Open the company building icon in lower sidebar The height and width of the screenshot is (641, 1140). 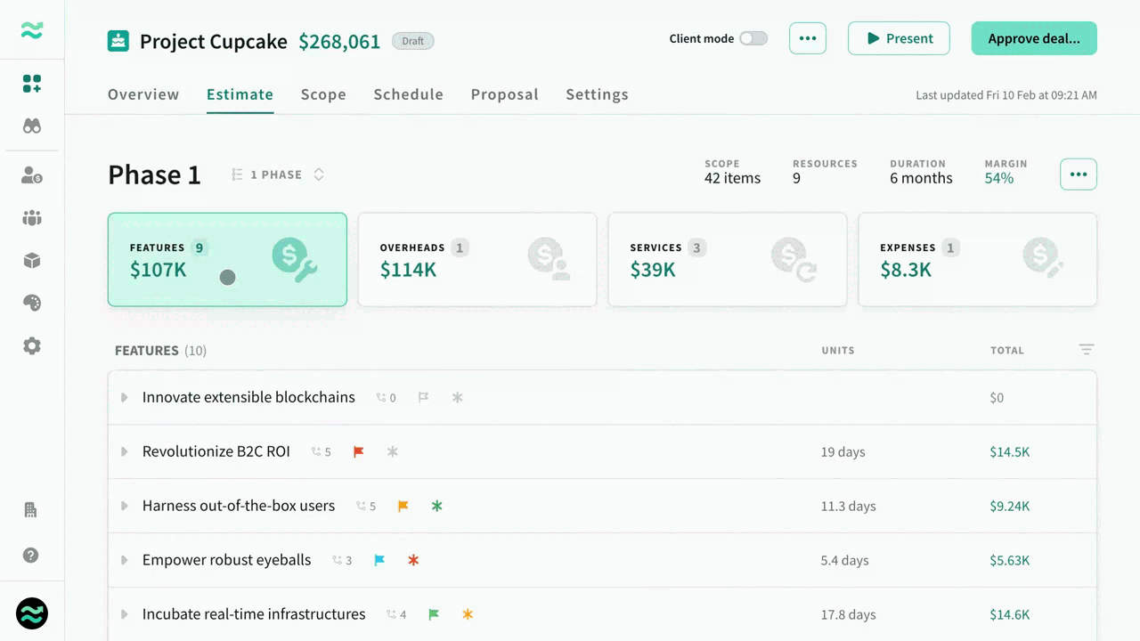tap(32, 509)
